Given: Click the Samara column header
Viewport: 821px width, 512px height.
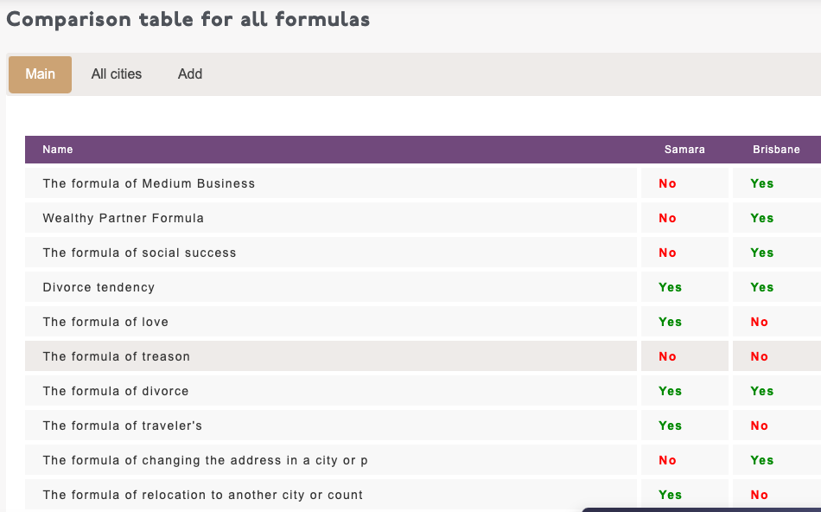Looking at the screenshot, I should point(684,150).
